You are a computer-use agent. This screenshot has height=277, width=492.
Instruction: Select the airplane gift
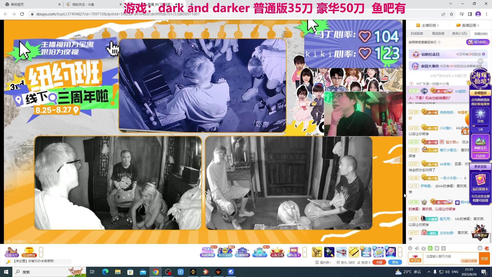tap(342, 252)
